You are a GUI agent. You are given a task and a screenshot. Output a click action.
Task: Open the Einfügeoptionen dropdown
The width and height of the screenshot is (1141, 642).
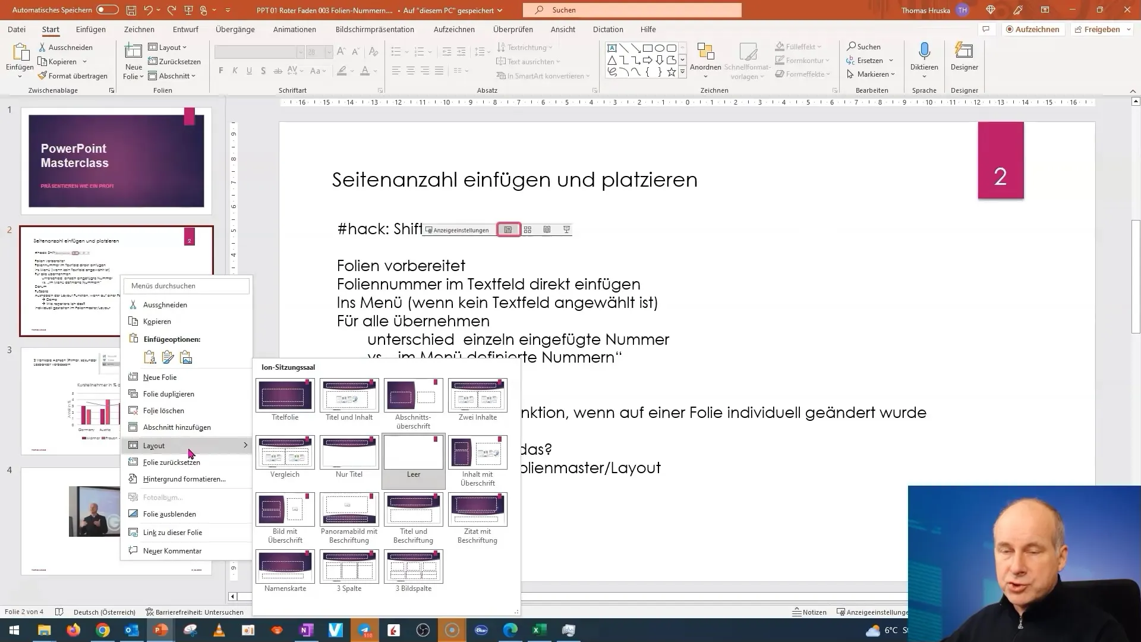pos(172,339)
